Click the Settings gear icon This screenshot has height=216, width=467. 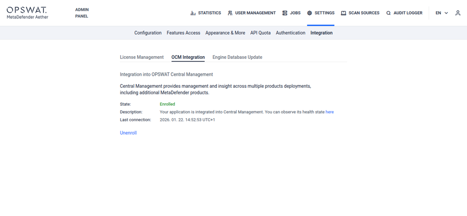310,13
